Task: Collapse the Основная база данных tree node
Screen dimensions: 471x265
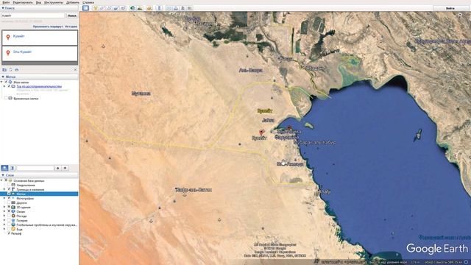Action: point(1,180)
